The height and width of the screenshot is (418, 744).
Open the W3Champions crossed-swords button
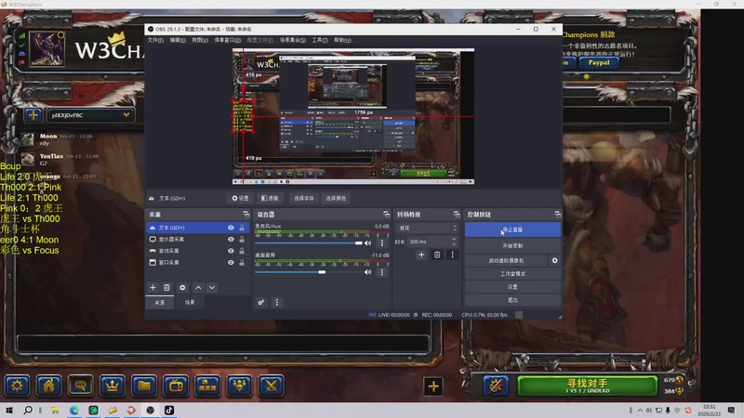pyautogui.click(x=271, y=385)
